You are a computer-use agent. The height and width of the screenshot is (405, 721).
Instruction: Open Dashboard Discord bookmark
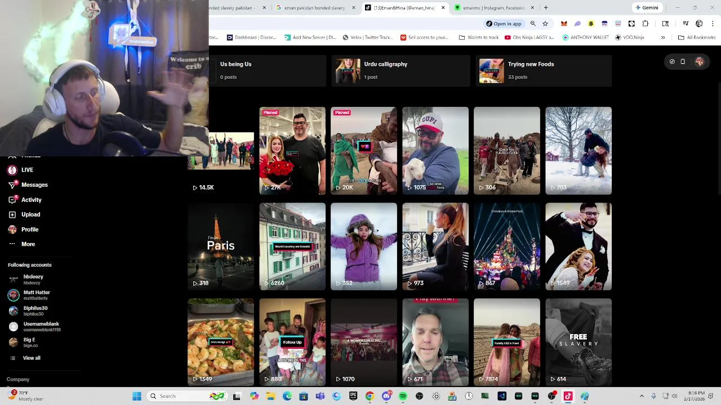[x=251, y=38]
